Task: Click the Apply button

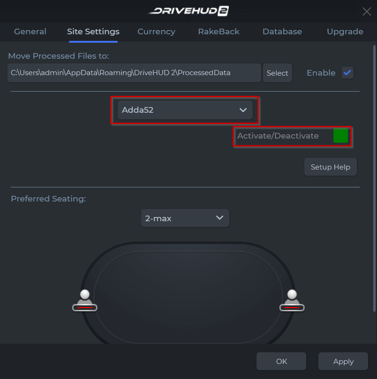Action: pyautogui.click(x=343, y=361)
